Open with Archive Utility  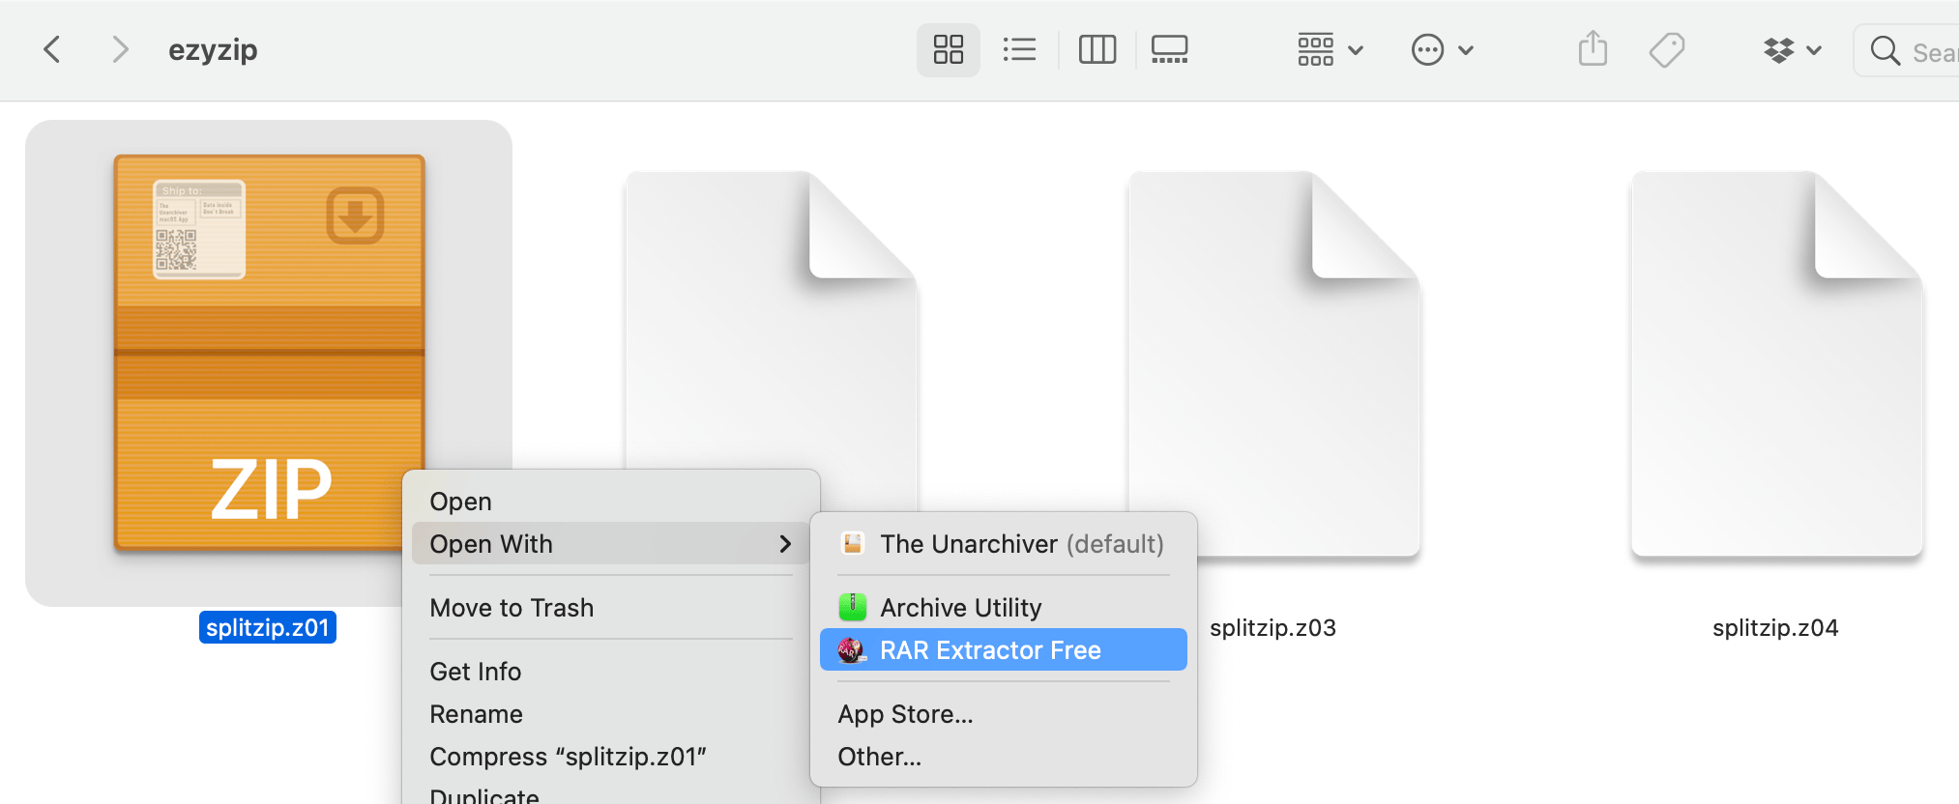coord(1004,608)
